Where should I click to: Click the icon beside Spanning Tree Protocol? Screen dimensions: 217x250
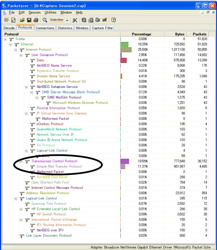(27, 204)
